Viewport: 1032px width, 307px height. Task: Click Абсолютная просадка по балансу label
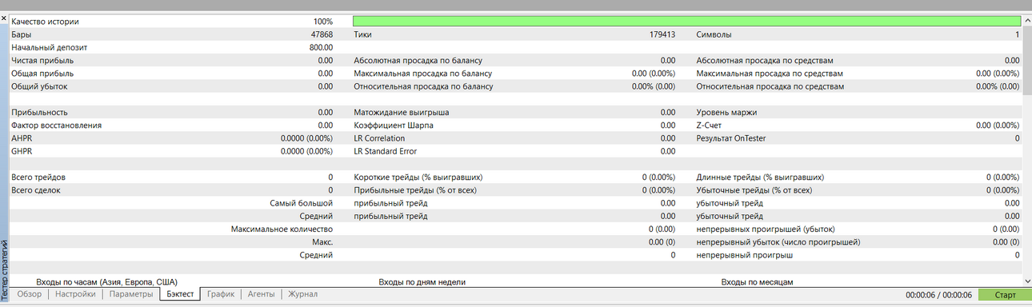[x=418, y=60]
